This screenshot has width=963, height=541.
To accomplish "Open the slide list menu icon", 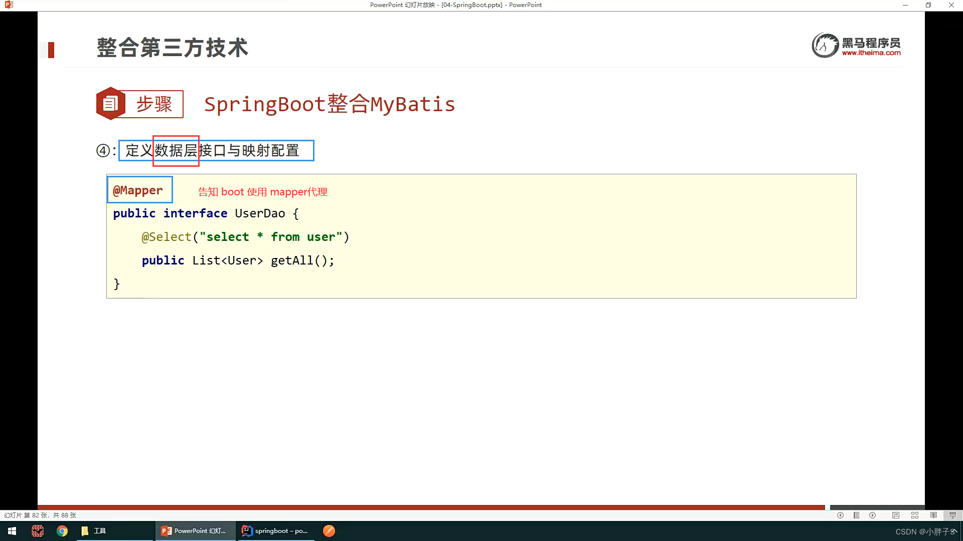I will (856, 515).
